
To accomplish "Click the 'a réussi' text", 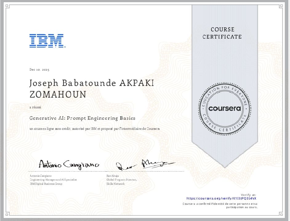I will pos(33,107).
